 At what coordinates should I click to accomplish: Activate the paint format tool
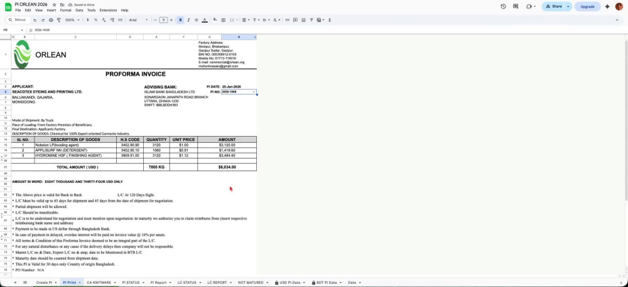click(x=59, y=20)
